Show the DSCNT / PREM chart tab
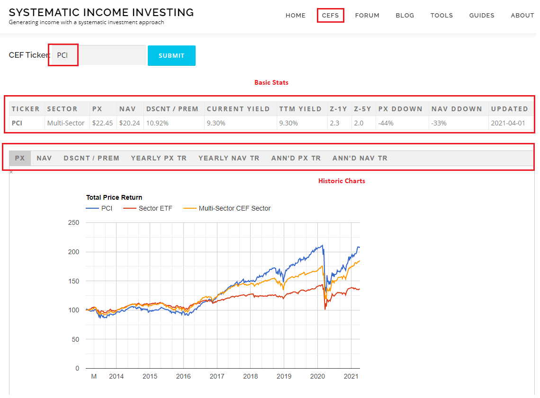The height and width of the screenshot is (398, 540). click(91, 158)
